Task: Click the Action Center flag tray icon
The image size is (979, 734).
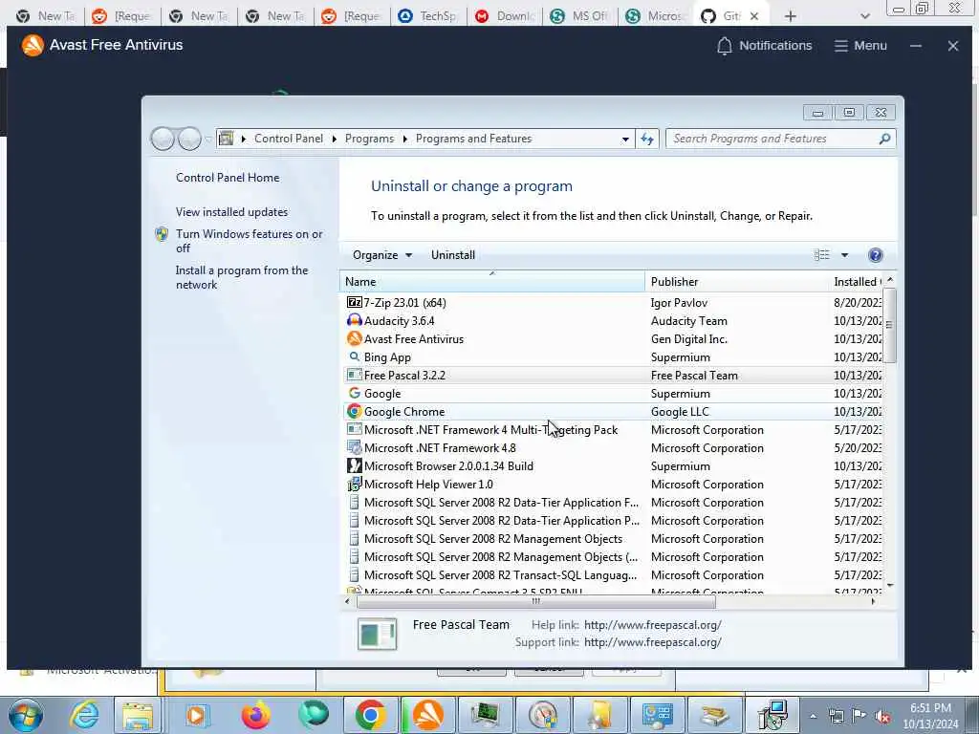Action: click(x=859, y=717)
